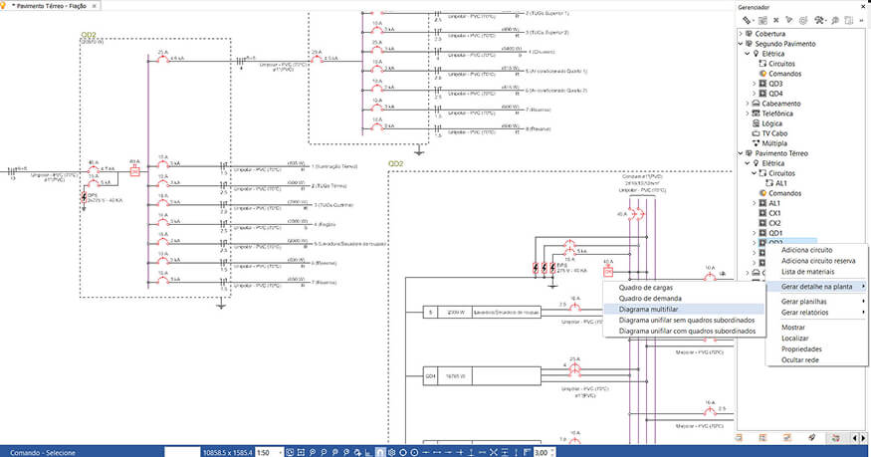Image resolution: width=871 pixels, height=457 pixels.
Task: Select TV Cabo in the project tree
Action: point(774,133)
